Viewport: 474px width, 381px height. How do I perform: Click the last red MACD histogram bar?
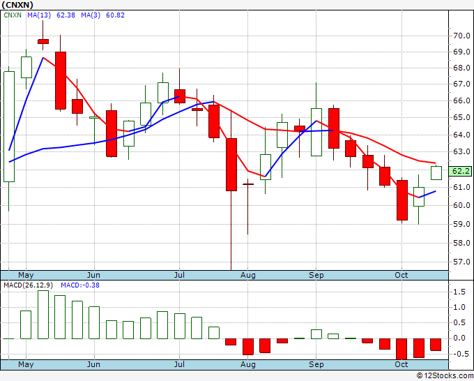(436, 345)
